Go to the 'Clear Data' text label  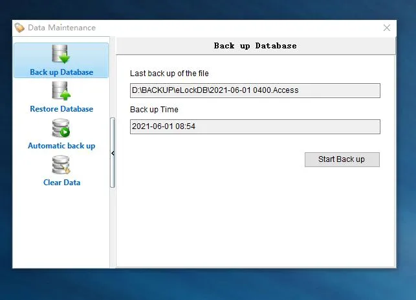point(61,183)
